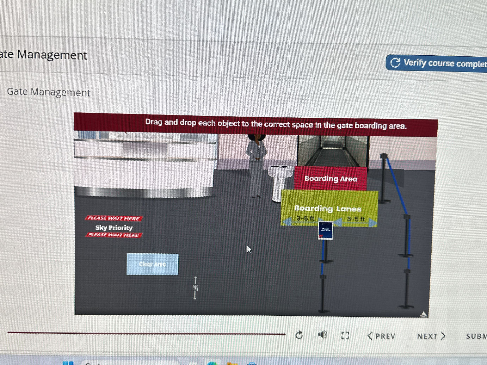Image resolution: width=487 pixels, height=365 pixels.
Task: Enter fullscreen using the expand icon
Action: click(345, 335)
